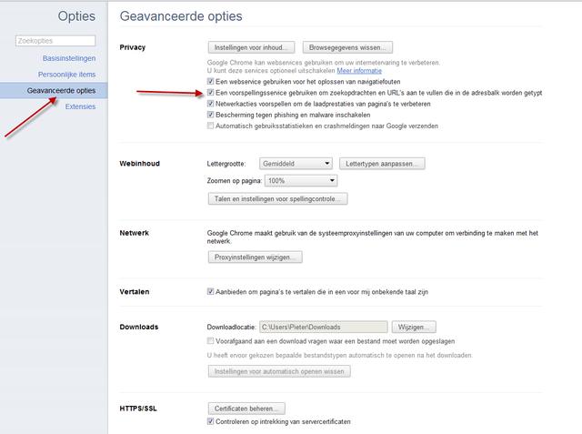Toggle phishing en malware bescherming checkbox
Viewport: 582px width, 434px height.
[x=211, y=116]
